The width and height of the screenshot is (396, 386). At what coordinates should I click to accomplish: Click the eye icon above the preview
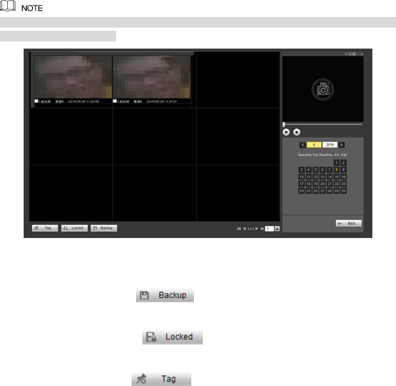[x=346, y=54]
